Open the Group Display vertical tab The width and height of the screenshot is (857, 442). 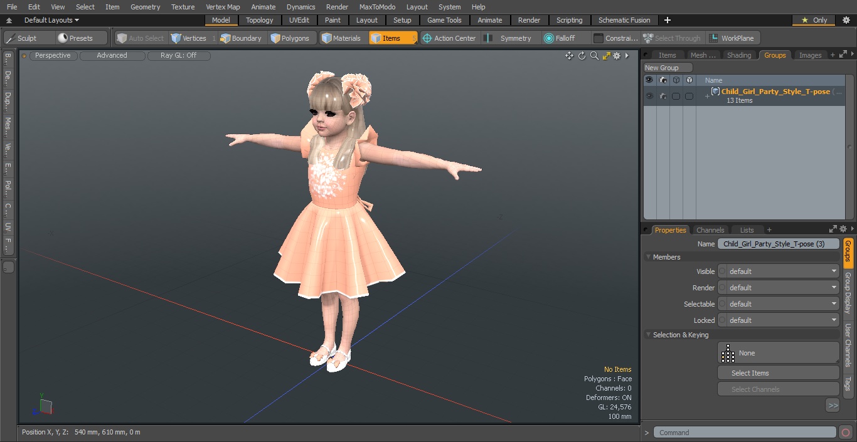tap(848, 293)
